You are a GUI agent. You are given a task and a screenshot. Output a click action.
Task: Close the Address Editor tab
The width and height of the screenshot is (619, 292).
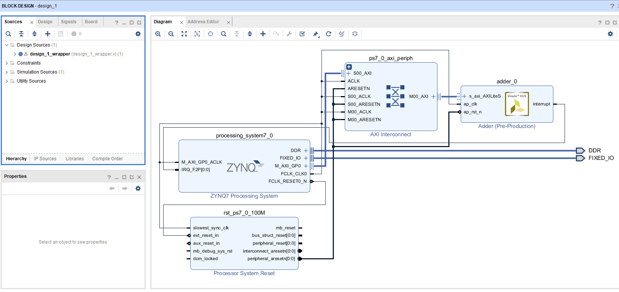pyautogui.click(x=228, y=23)
